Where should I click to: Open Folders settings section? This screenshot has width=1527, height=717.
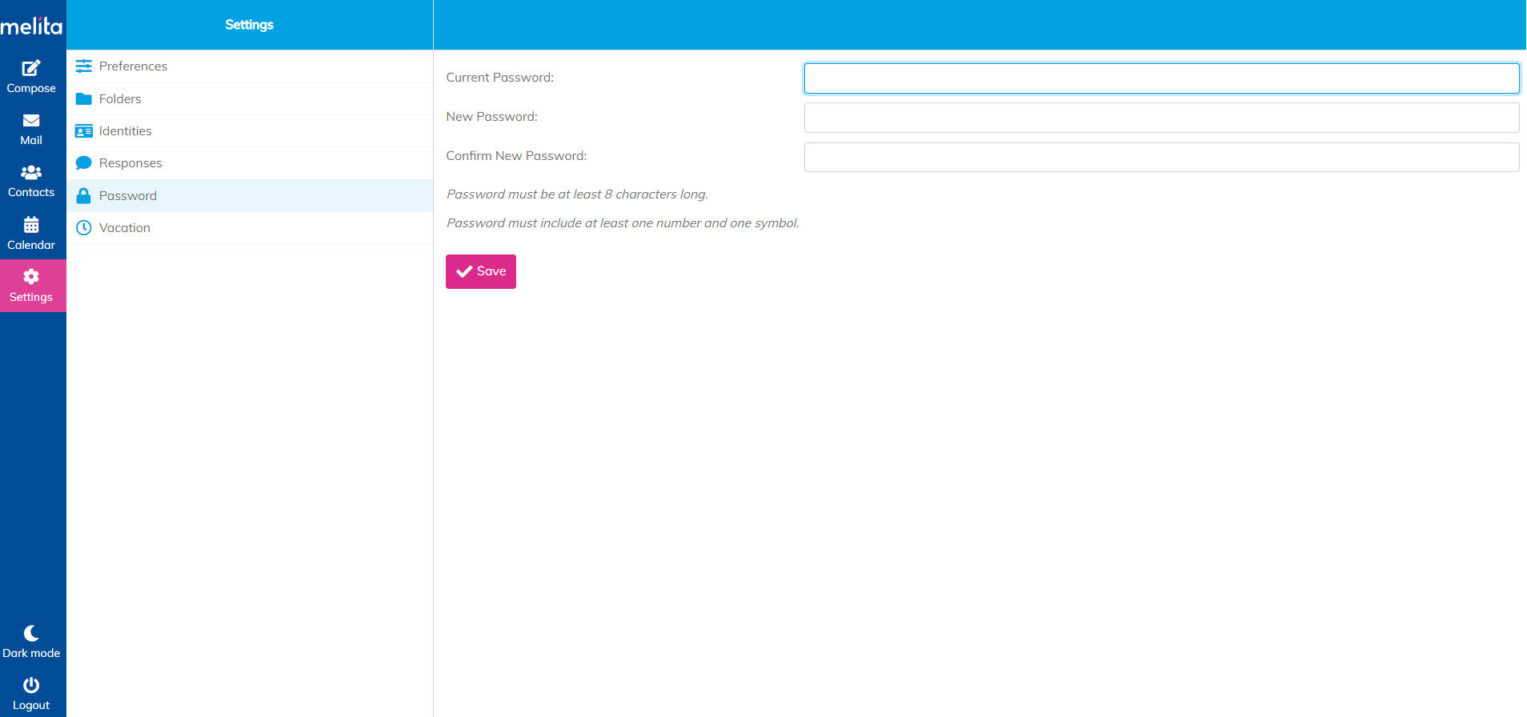pos(120,99)
